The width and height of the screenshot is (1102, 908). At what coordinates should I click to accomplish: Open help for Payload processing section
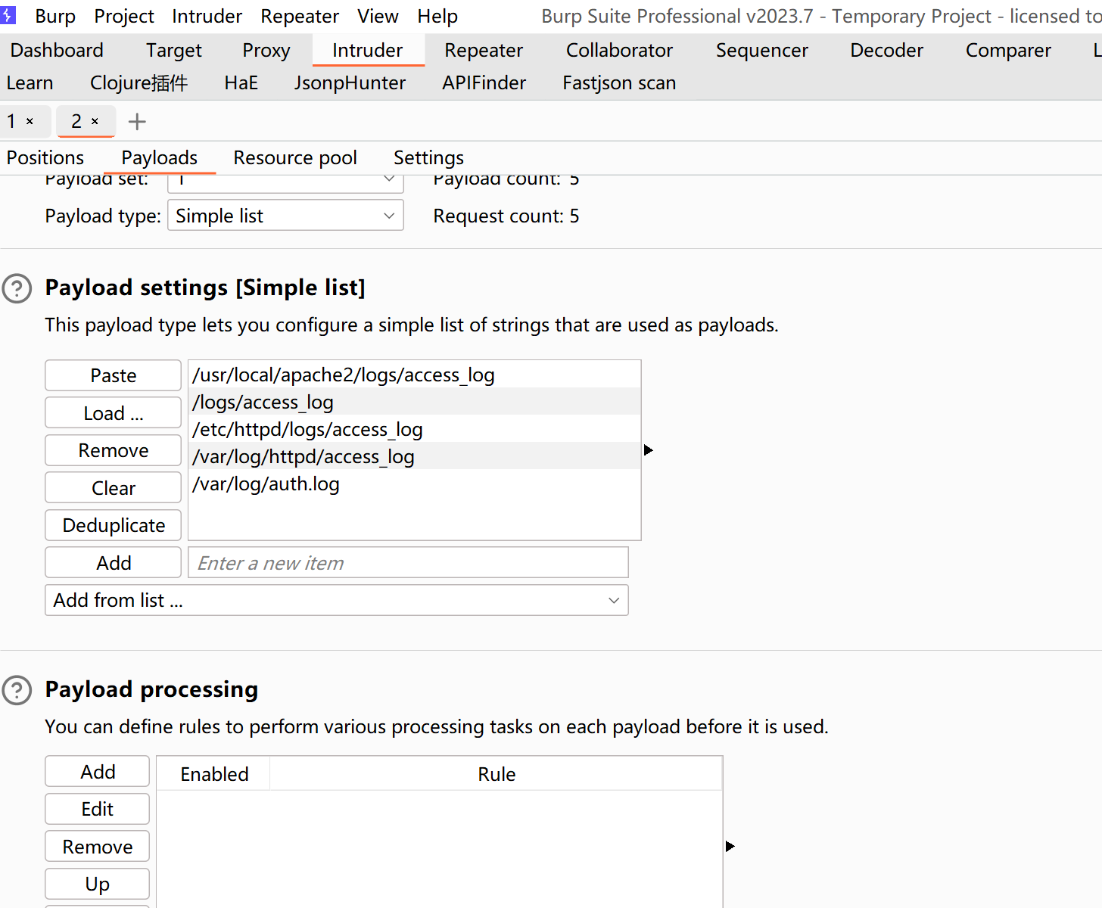[17, 690]
